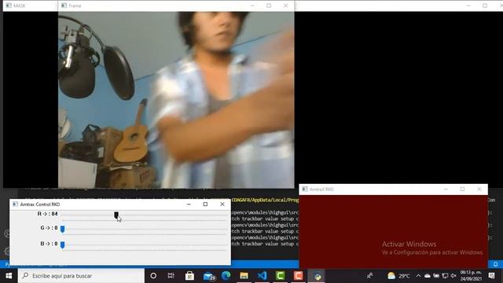Open Task View from the taskbar
This screenshot has height=283, width=503.
(171, 276)
